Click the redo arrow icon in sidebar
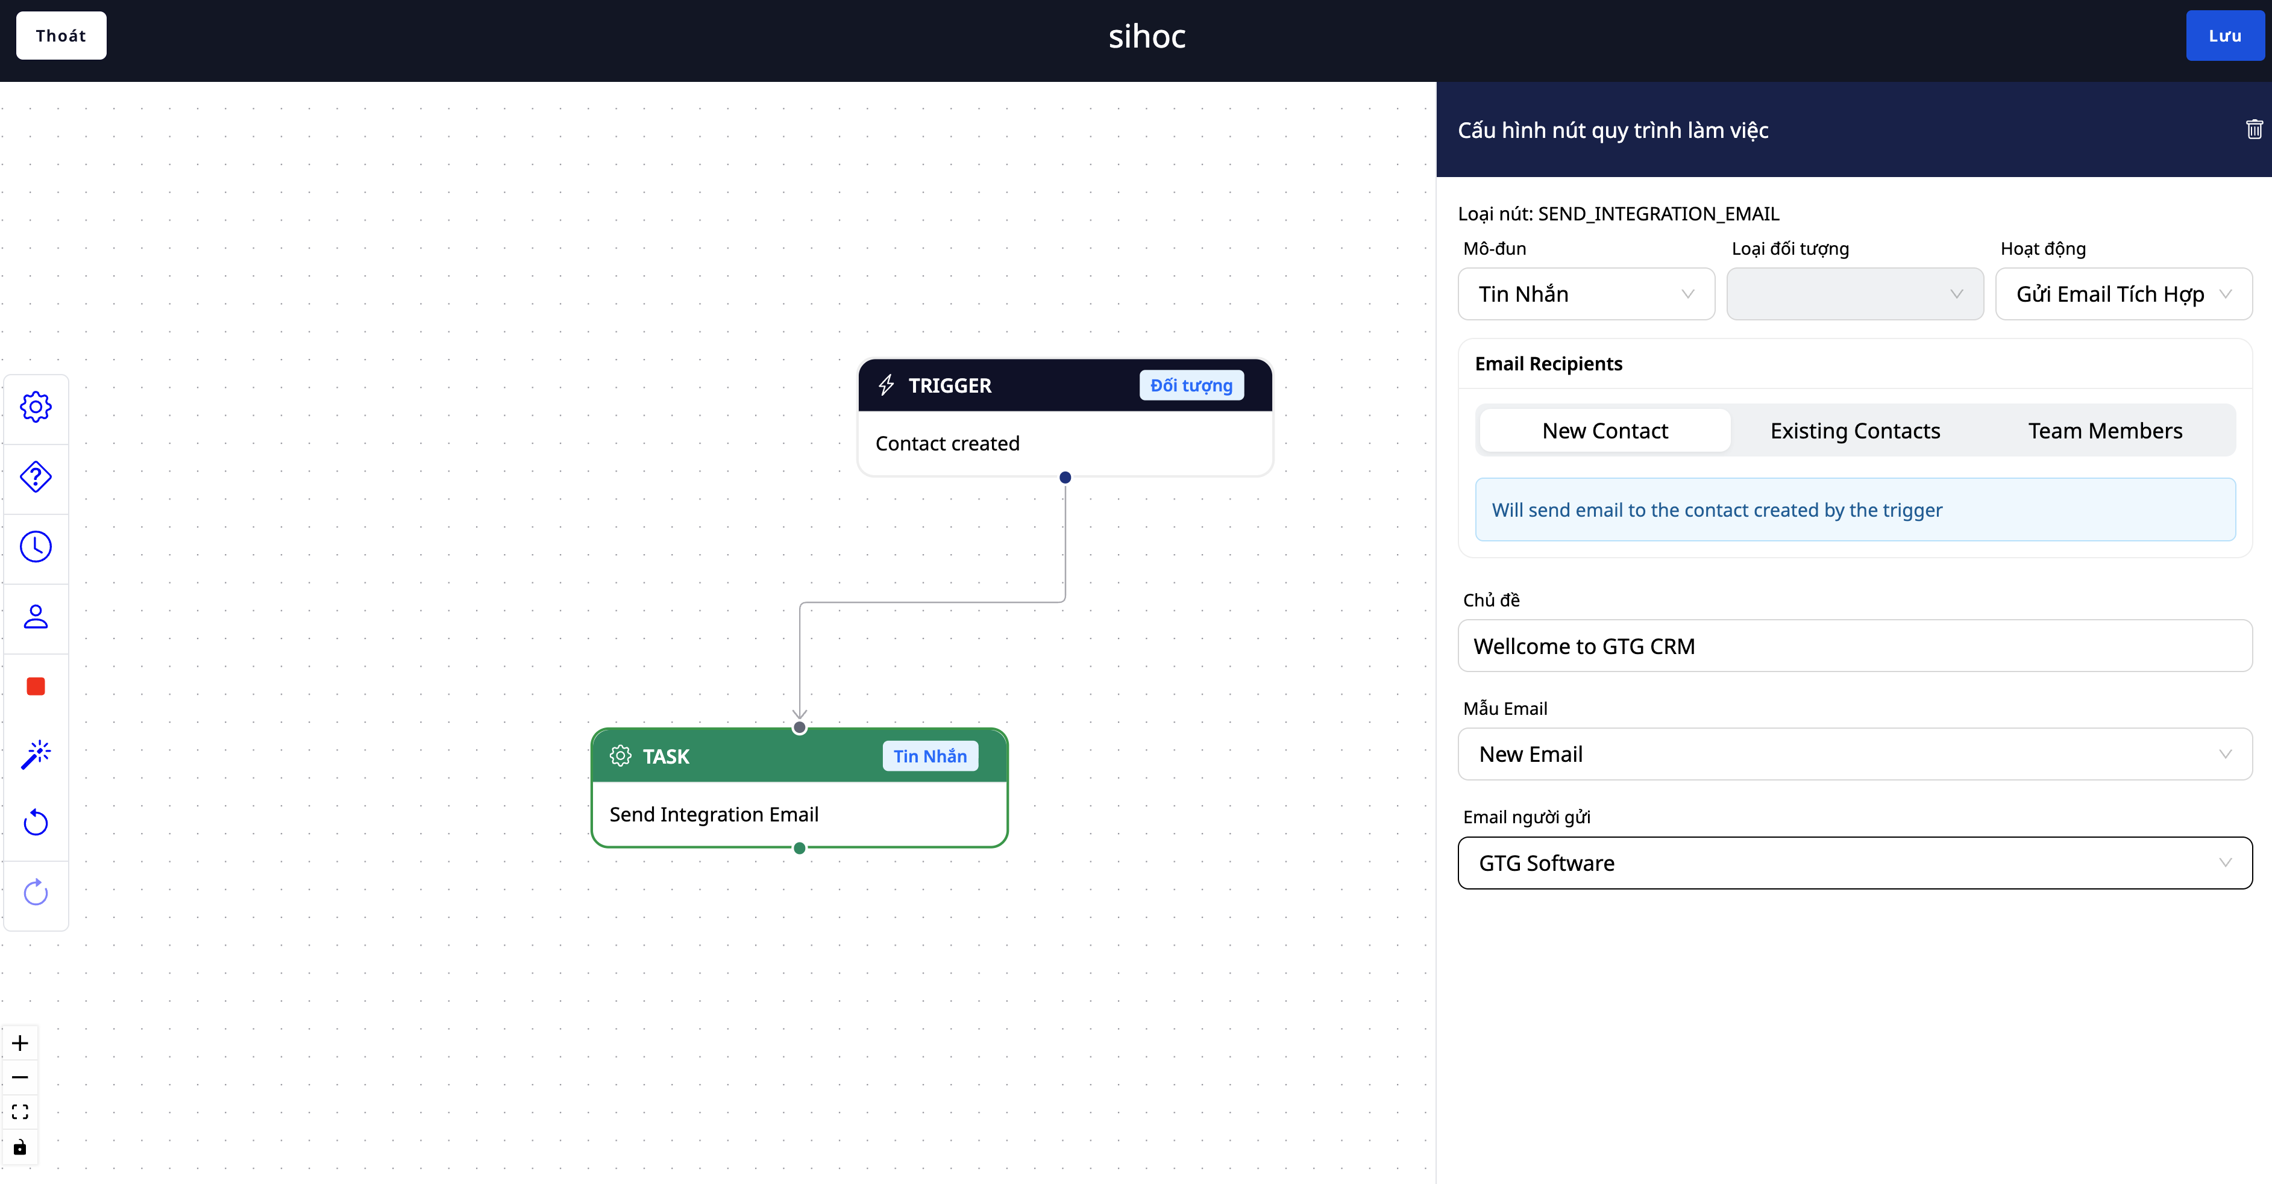2272x1184 pixels. point(36,892)
